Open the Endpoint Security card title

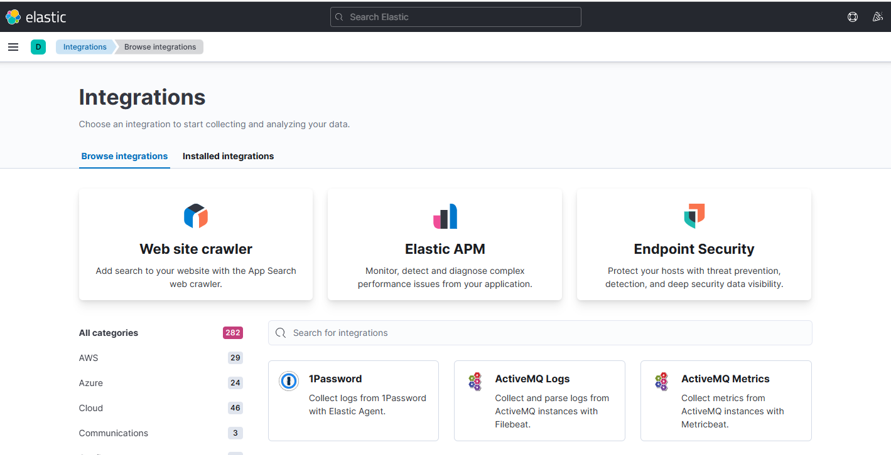tap(694, 249)
